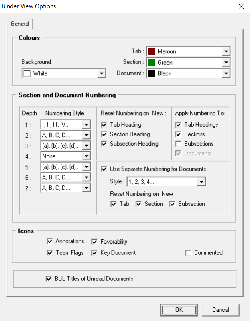
Task: Open the Tab colour dropdown showing Maroon
Action: point(226,51)
